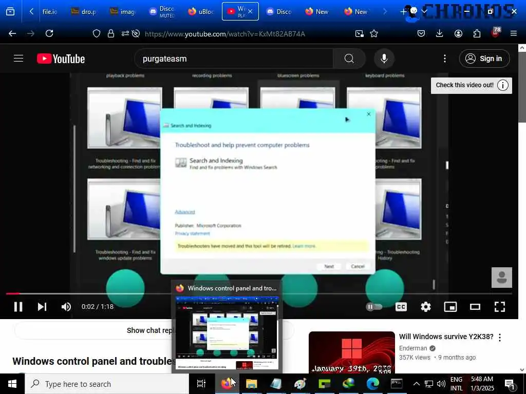526x394 pixels.
Task: Open the title link Will Windows survive Y2K38?
Action: pos(446,337)
